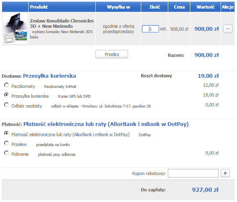
Task: Apply coupon with the double-arrow button
Action: click(x=225, y=173)
